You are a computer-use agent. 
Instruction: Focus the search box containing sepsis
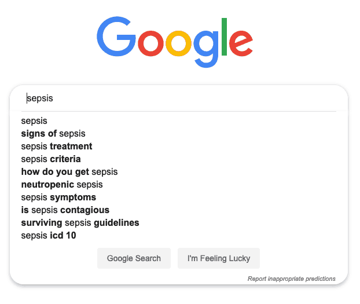[179, 98]
